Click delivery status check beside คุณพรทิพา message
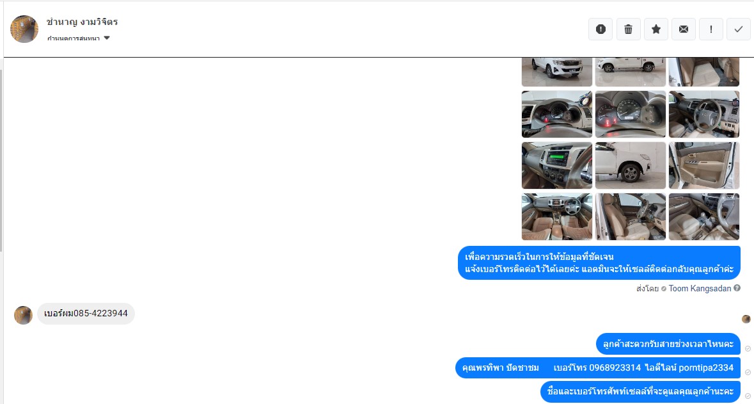 coord(748,372)
